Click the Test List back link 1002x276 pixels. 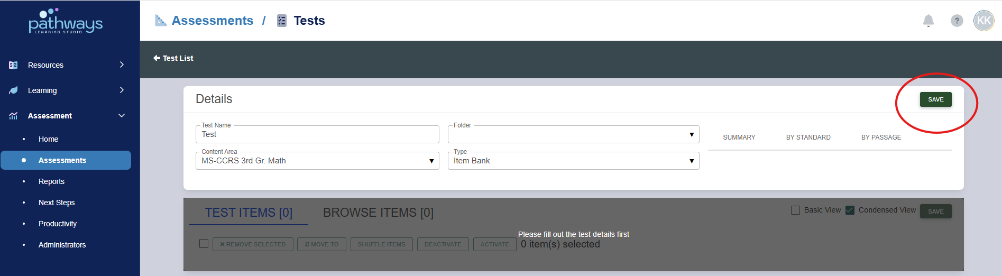point(173,58)
